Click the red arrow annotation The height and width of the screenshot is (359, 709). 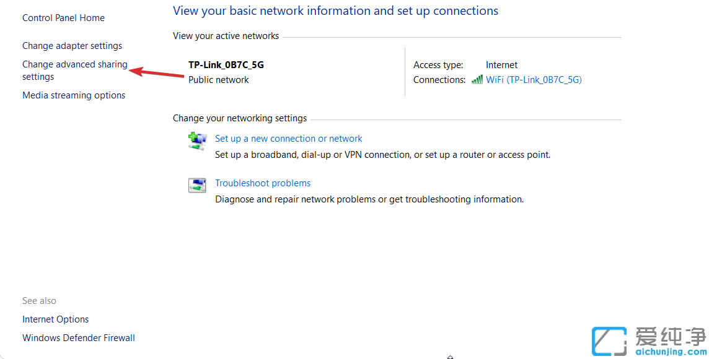tap(157, 72)
